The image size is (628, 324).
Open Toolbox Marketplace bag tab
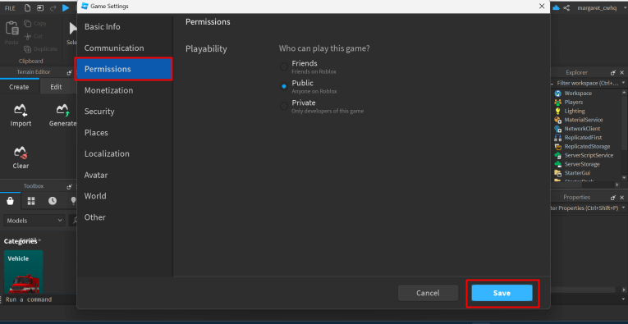pos(11,201)
